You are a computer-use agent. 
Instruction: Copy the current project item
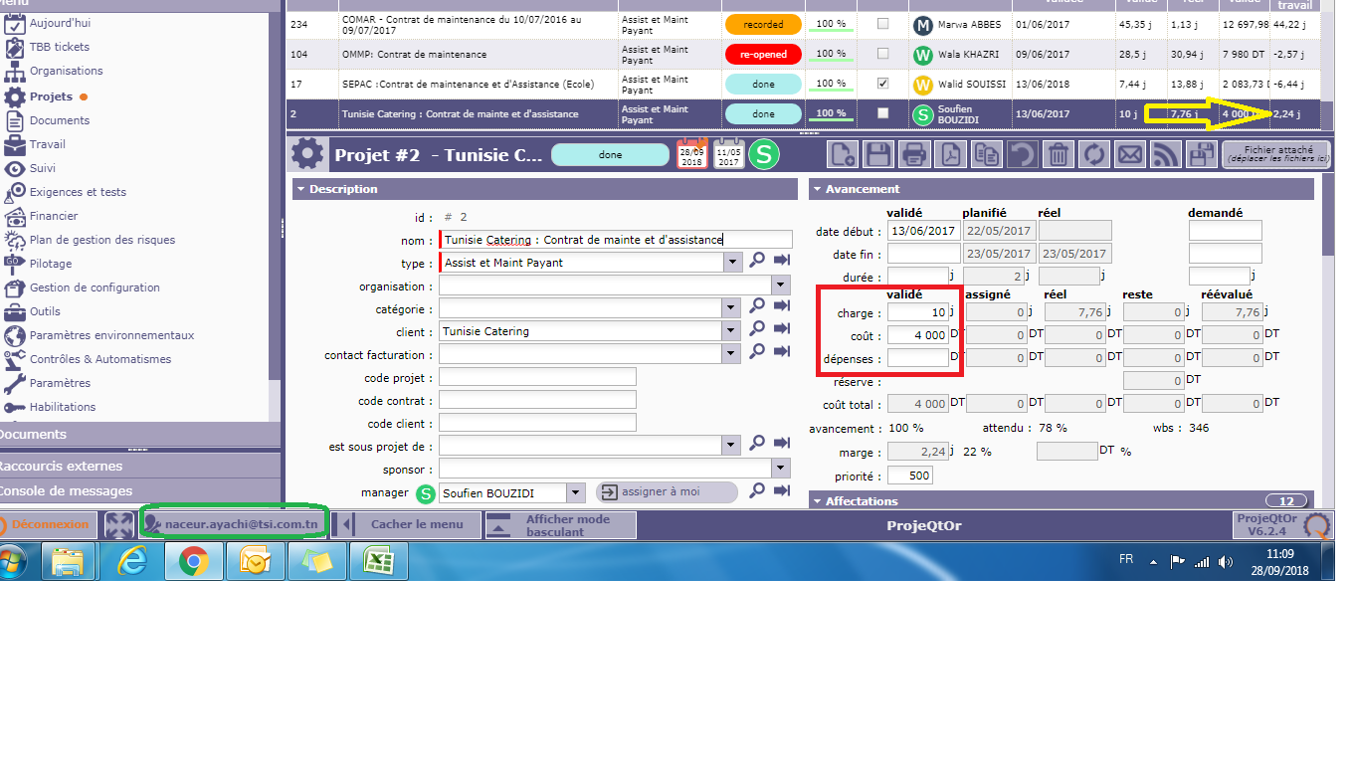[x=987, y=154]
